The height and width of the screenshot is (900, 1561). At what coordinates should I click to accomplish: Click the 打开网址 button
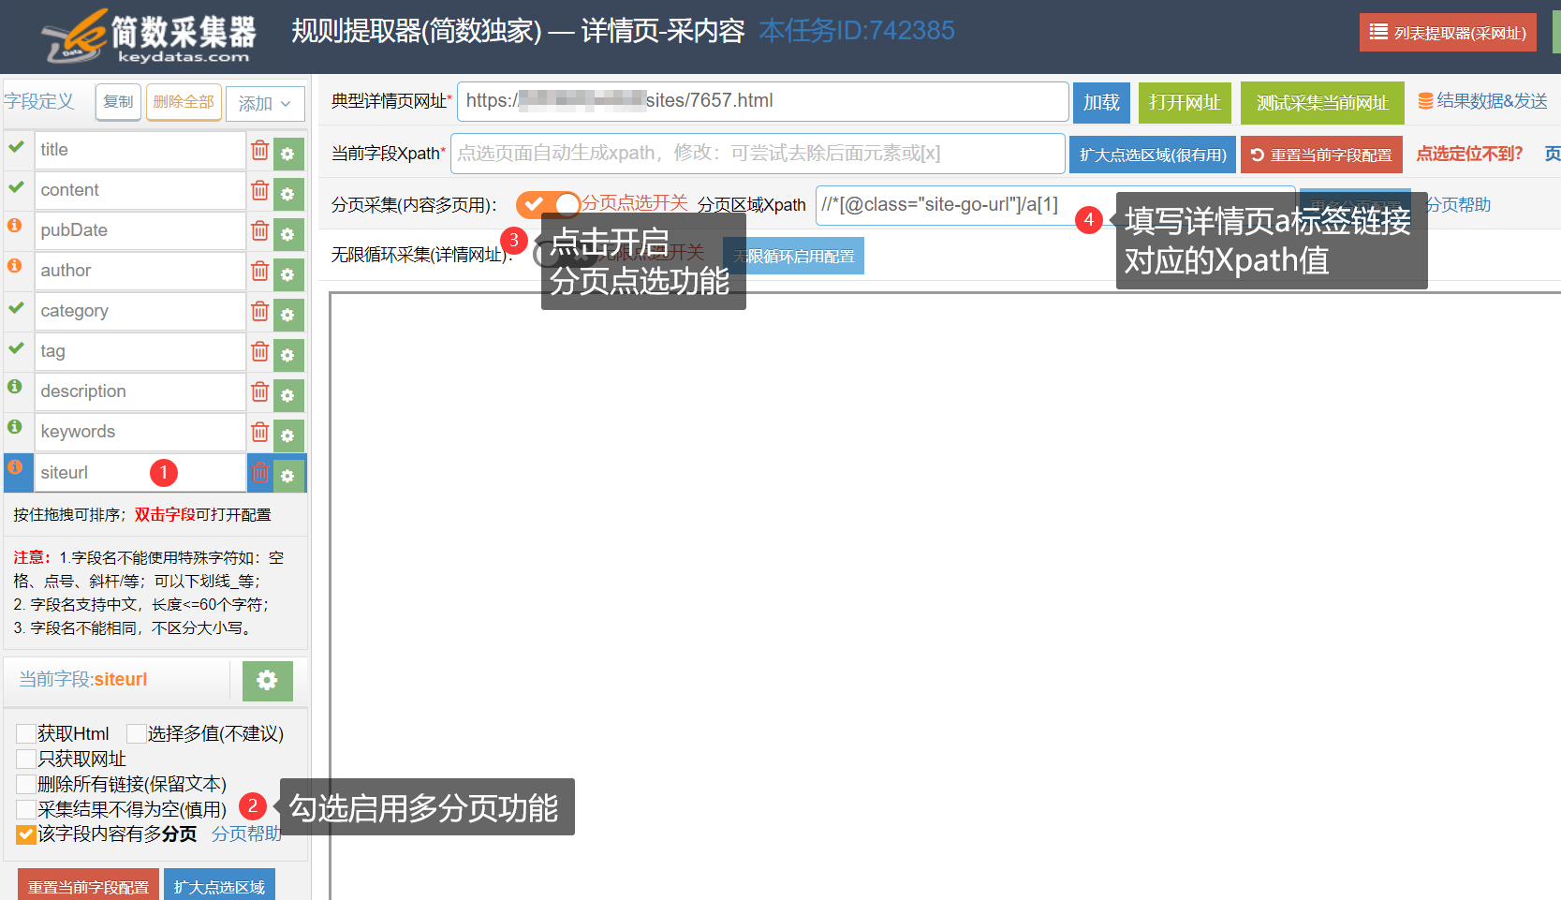coord(1185,102)
